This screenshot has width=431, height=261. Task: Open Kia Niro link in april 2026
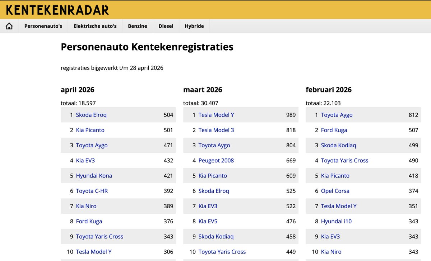click(86, 206)
